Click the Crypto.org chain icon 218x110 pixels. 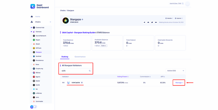click(34, 69)
